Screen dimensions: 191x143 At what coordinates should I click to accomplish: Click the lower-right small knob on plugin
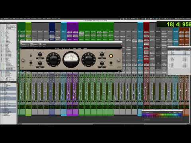102,63
